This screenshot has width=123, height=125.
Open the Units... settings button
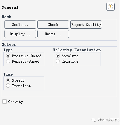tap(53, 34)
